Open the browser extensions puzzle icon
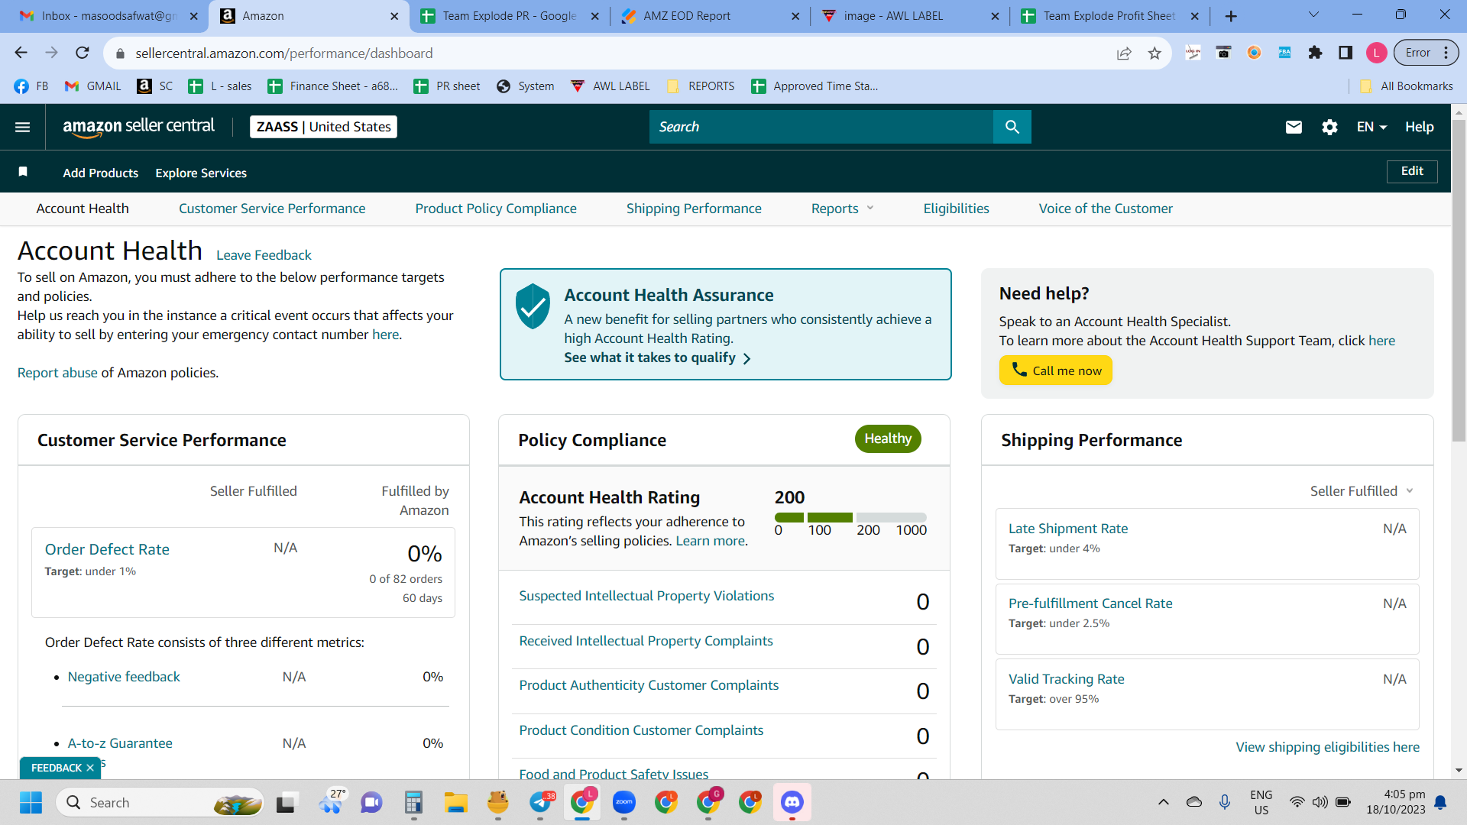 pyautogui.click(x=1315, y=53)
